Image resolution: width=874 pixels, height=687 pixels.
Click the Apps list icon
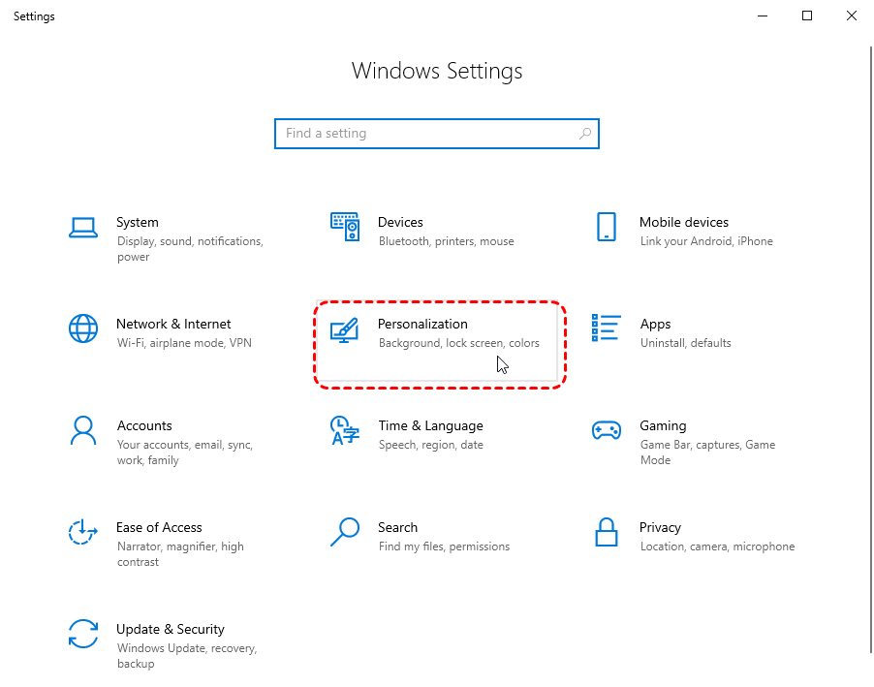pos(607,328)
